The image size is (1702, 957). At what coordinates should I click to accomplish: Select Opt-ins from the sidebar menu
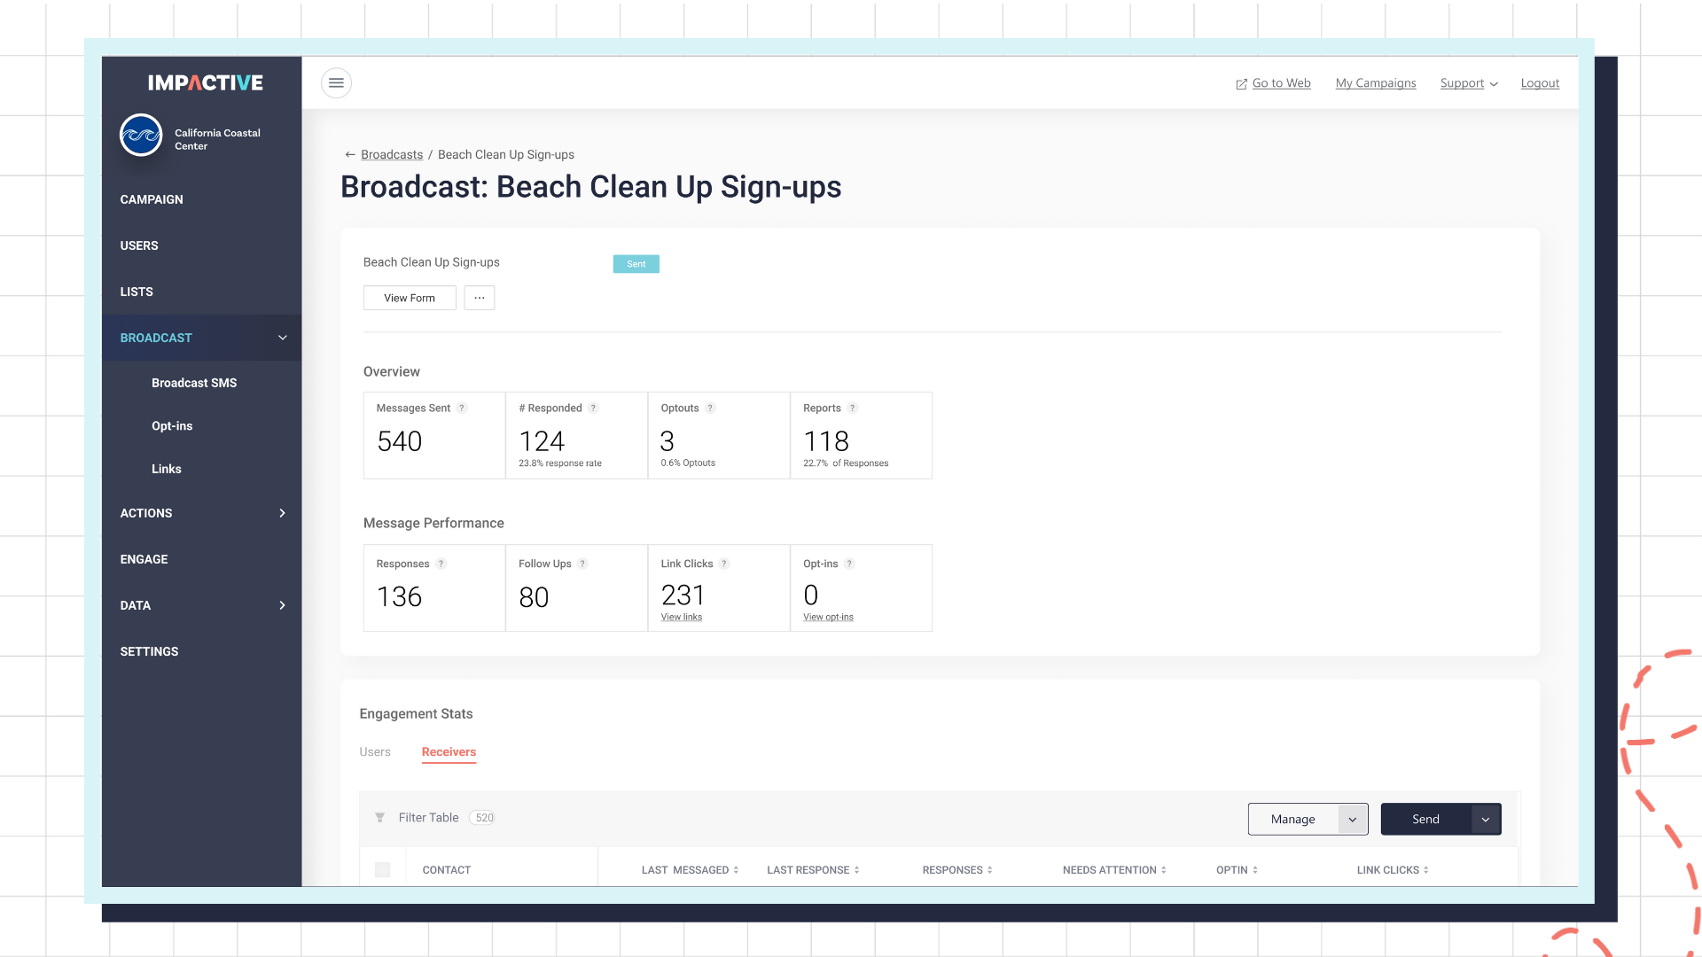(x=172, y=425)
